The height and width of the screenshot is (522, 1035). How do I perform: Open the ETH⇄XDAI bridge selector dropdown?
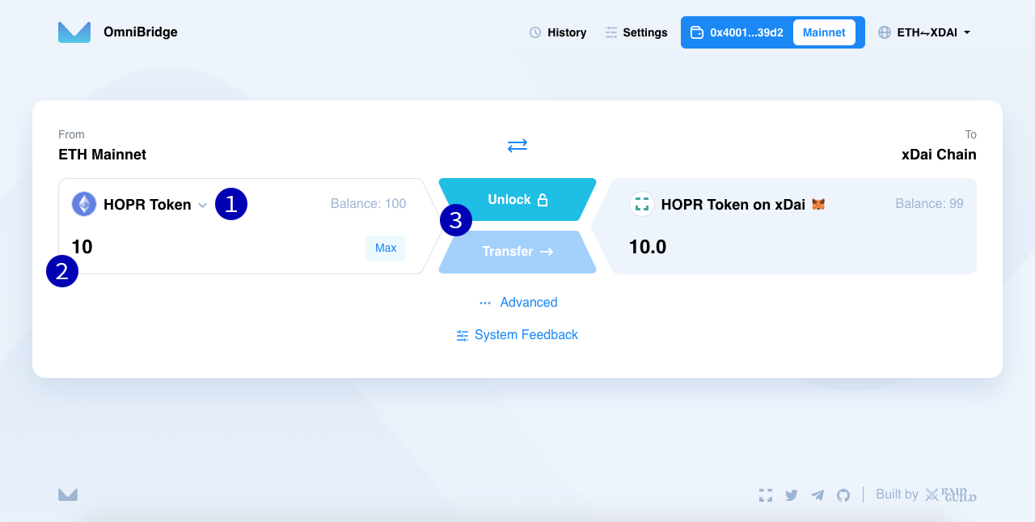point(924,32)
